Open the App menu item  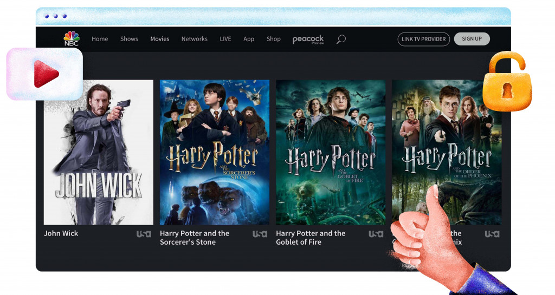coord(249,39)
